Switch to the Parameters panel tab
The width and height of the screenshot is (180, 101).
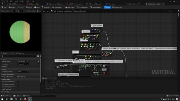(x=20, y=53)
